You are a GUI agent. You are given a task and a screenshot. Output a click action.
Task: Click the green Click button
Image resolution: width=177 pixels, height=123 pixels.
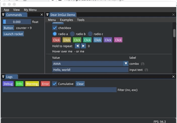[77, 40]
